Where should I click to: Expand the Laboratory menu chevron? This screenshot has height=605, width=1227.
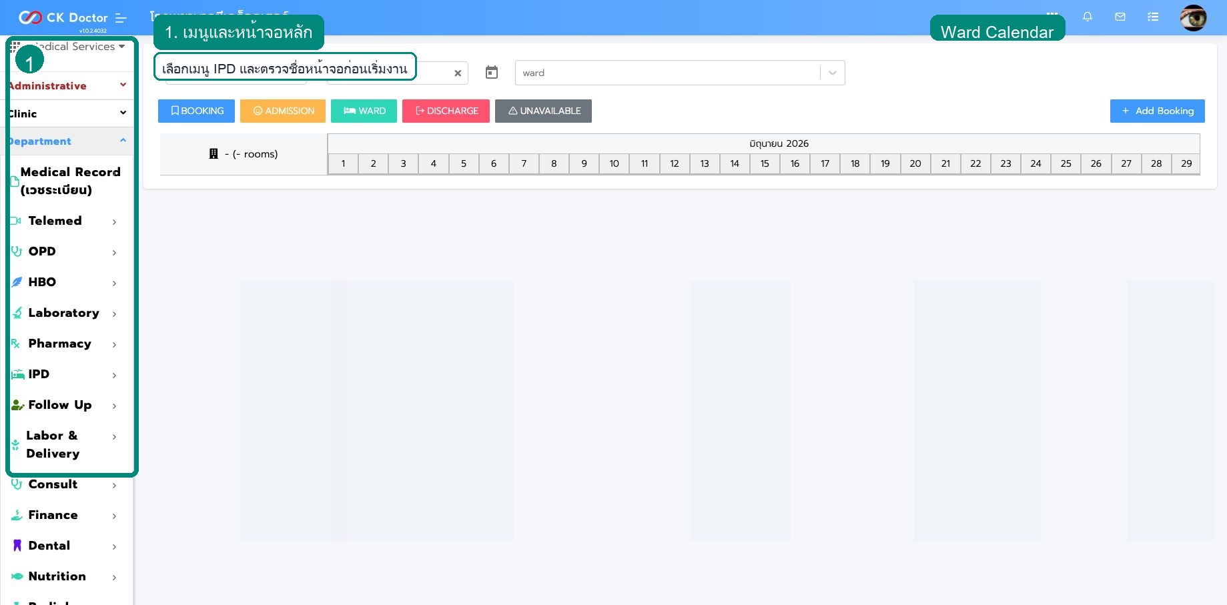pos(114,314)
